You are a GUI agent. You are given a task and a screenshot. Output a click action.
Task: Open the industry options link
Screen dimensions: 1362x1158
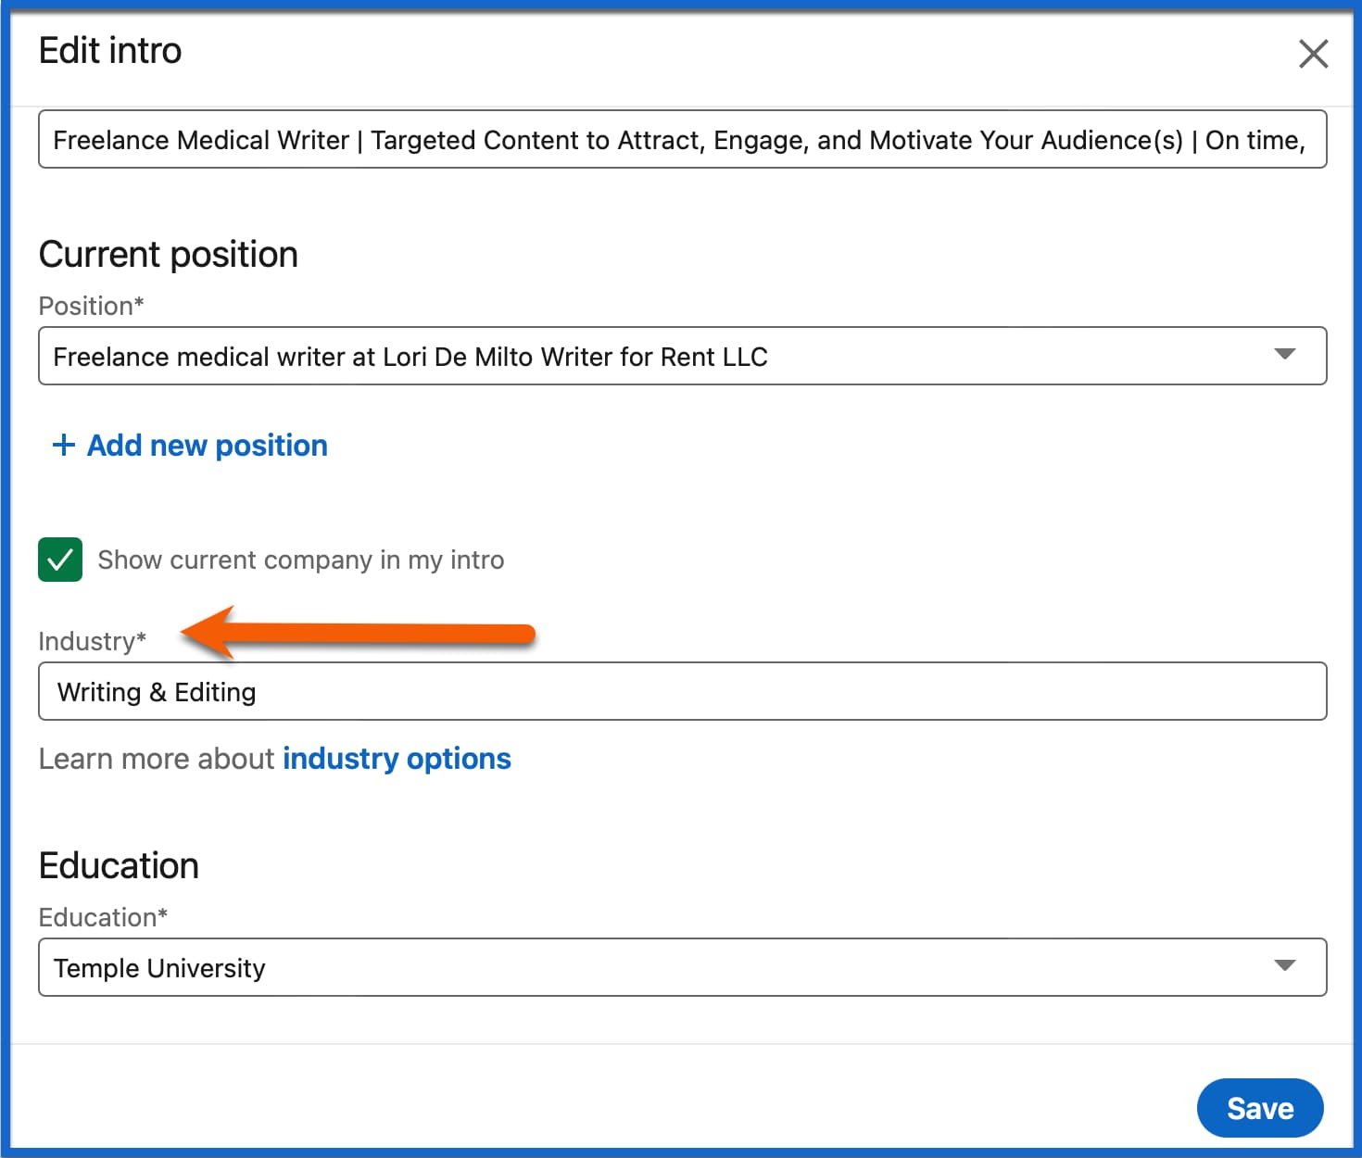(397, 759)
